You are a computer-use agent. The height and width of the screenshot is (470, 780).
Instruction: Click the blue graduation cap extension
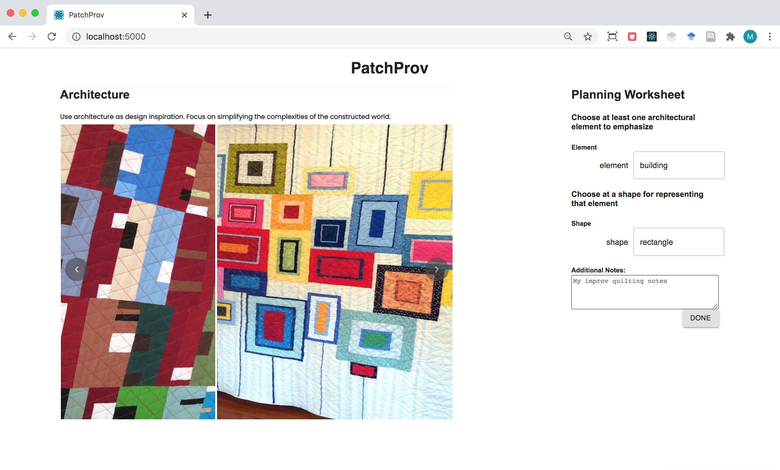691,37
